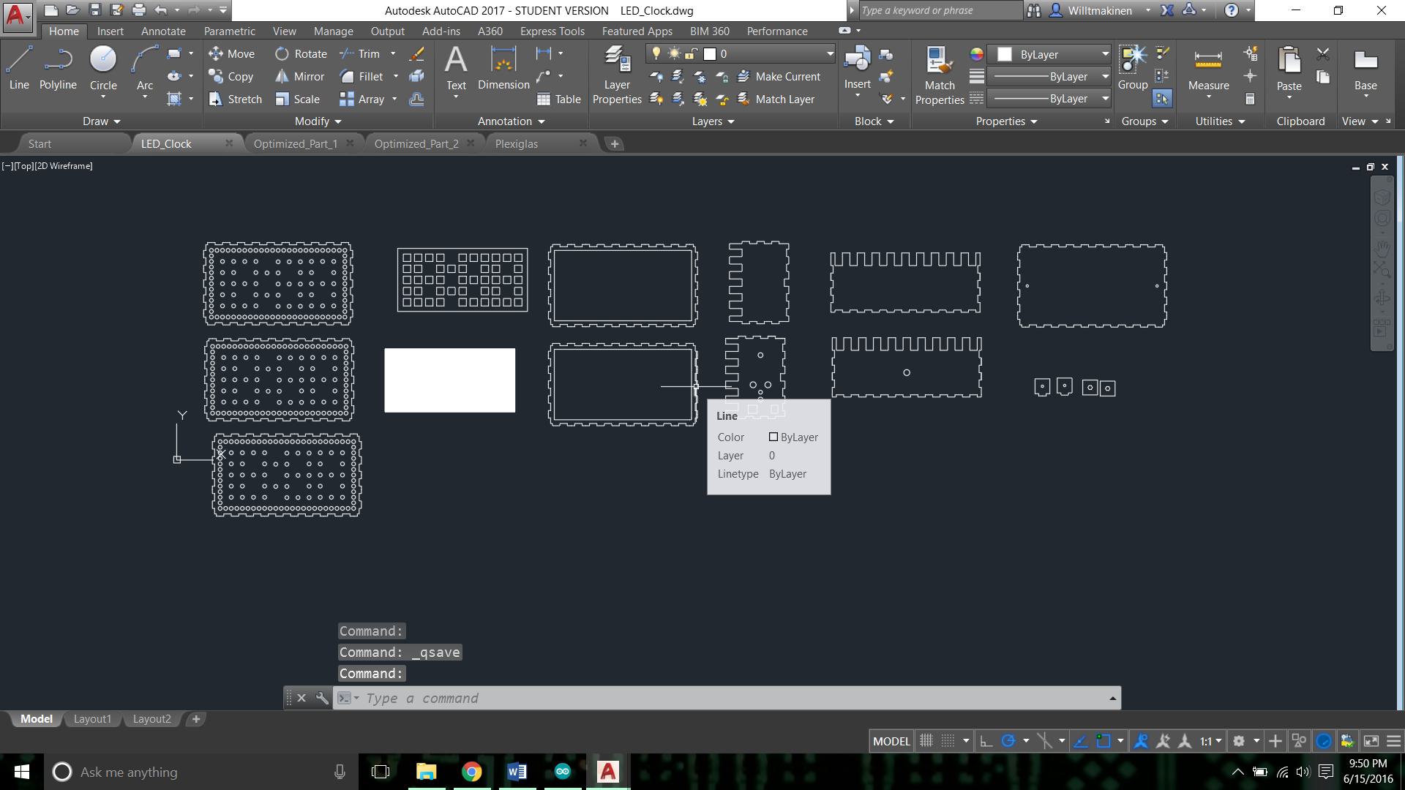Click the Paste clipboard button
This screenshot has width=1405, height=790.
click(1289, 68)
